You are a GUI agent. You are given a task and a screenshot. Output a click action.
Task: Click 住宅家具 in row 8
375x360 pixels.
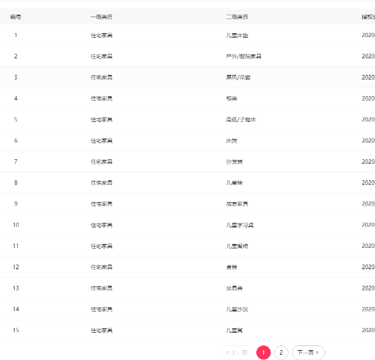pos(102,183)
